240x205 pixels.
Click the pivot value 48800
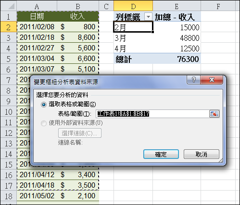click(x=177, y=38)
